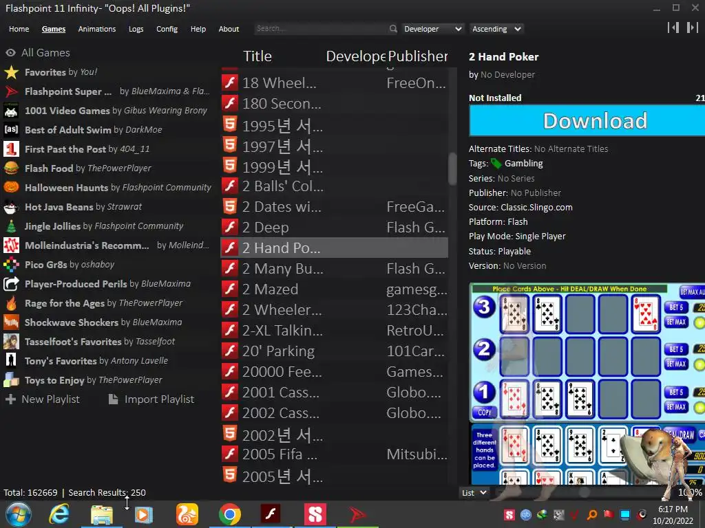The width and height of the screenshot is (705, 528).
Task: Open the Animations tab
Action: pos(96,29)
